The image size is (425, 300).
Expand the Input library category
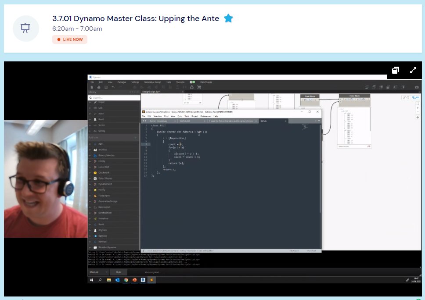[x=114, y=102]
